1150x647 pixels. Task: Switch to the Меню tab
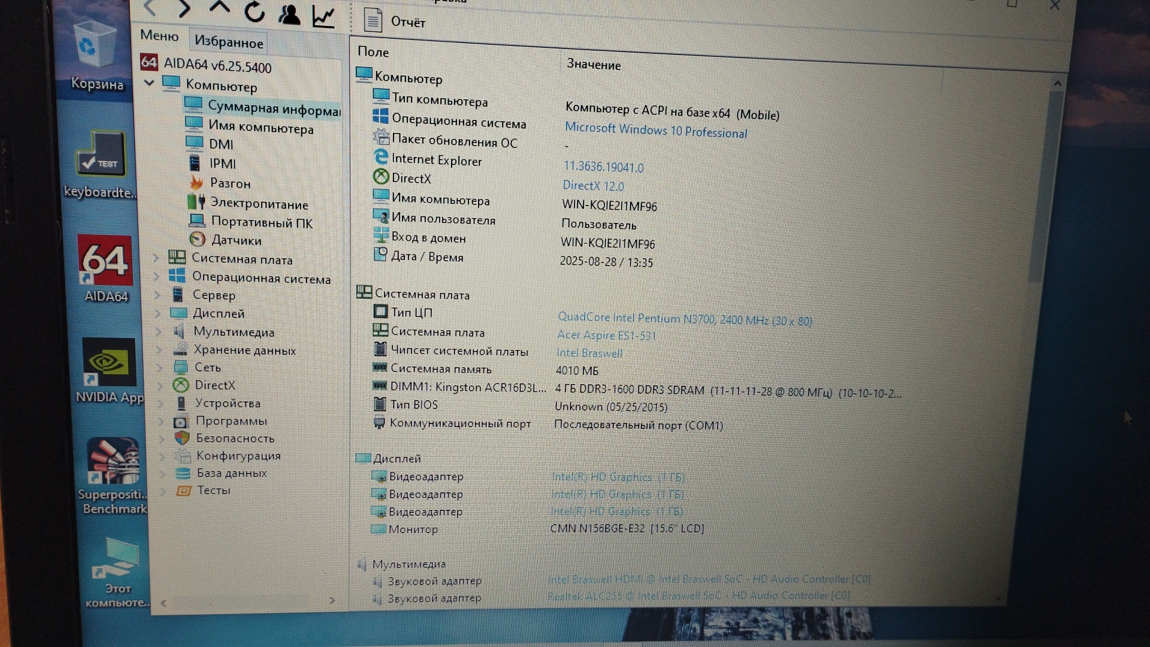pos(159,35)
